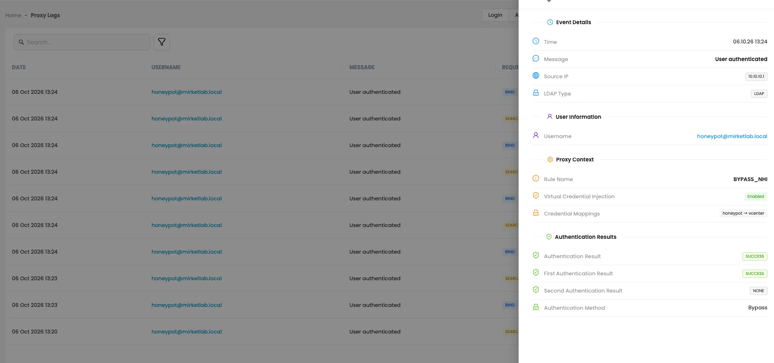Click the User Information person icon
This screenshot has width=774, height=363.
(550, 117)
